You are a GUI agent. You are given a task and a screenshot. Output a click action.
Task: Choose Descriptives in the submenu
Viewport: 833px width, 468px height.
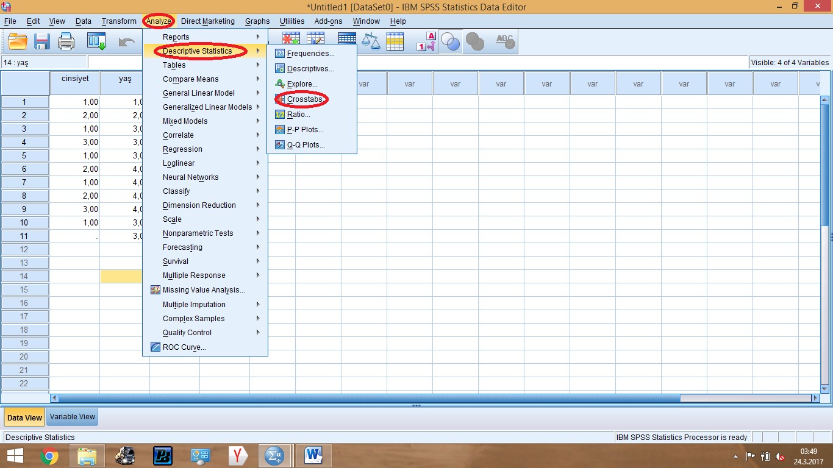pos(312,69)
